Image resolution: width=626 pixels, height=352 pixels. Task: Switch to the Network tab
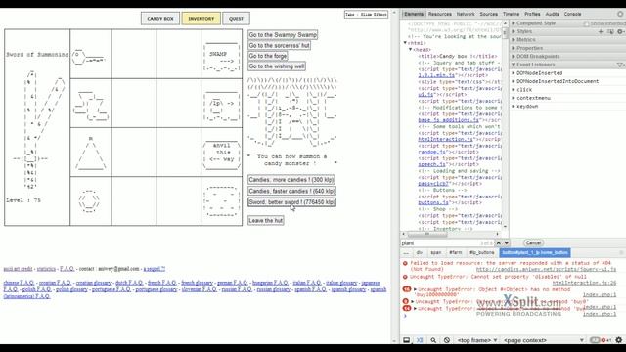click(466, 14)
